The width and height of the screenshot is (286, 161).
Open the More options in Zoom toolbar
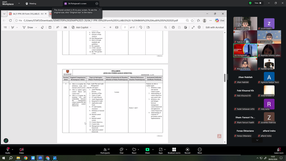[x=200, y=151]
